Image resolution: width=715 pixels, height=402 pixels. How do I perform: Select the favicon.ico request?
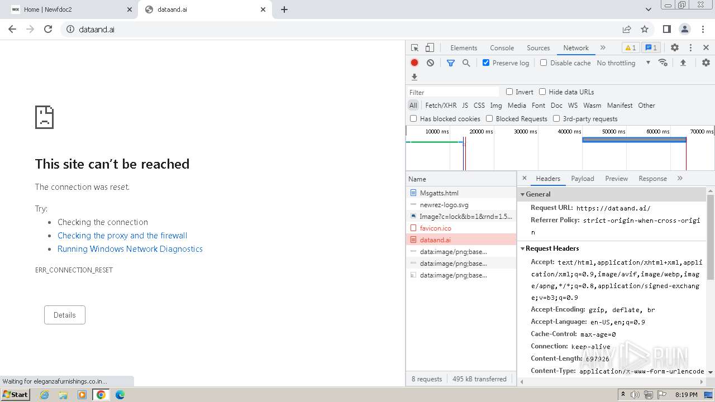(461, 228)
